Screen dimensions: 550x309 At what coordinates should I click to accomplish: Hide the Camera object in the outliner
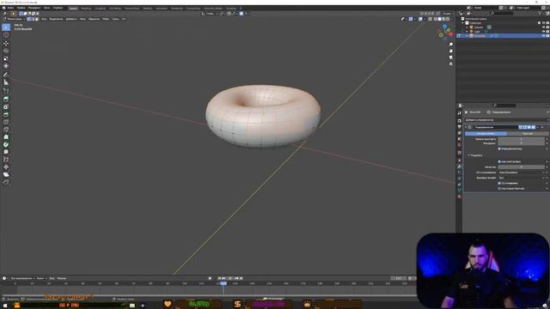tap(543, 27)
